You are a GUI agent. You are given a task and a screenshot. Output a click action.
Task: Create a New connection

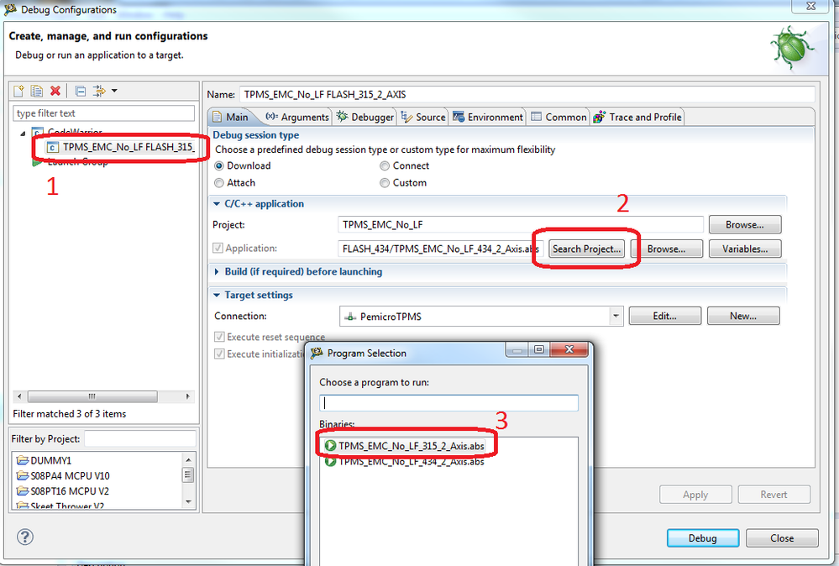(743, 316)
